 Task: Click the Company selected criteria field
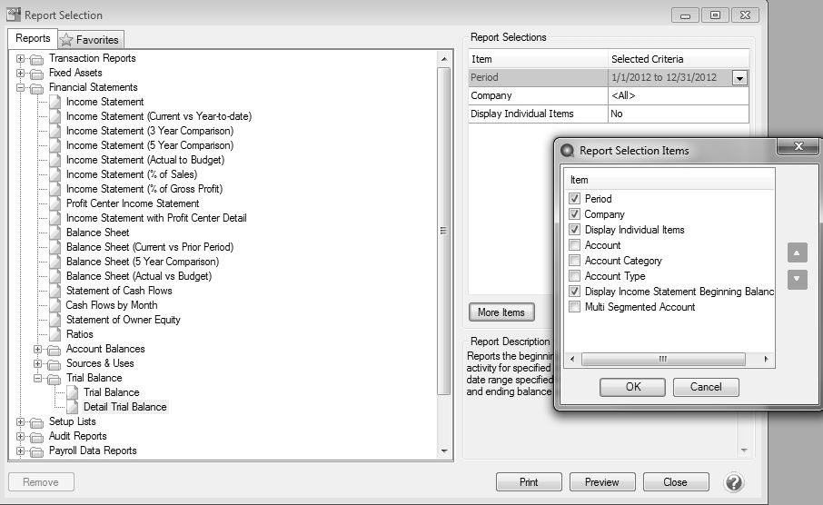tap(678, 95)
